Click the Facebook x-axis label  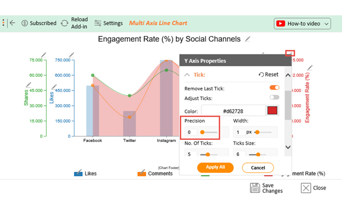(x=93, y=140)
